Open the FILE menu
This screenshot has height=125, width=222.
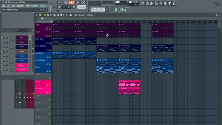[3, 6]
